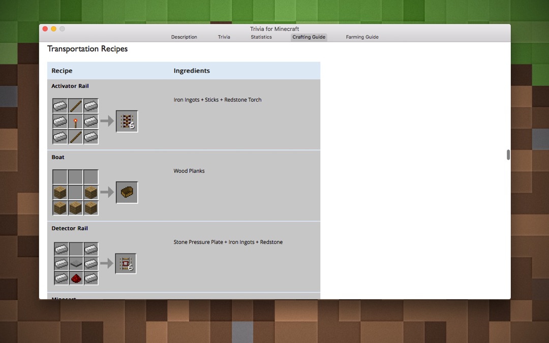Click the Activator Rail result icon
Screen dimensions: 549x343
pyautogui.click(x=127, y=121)
